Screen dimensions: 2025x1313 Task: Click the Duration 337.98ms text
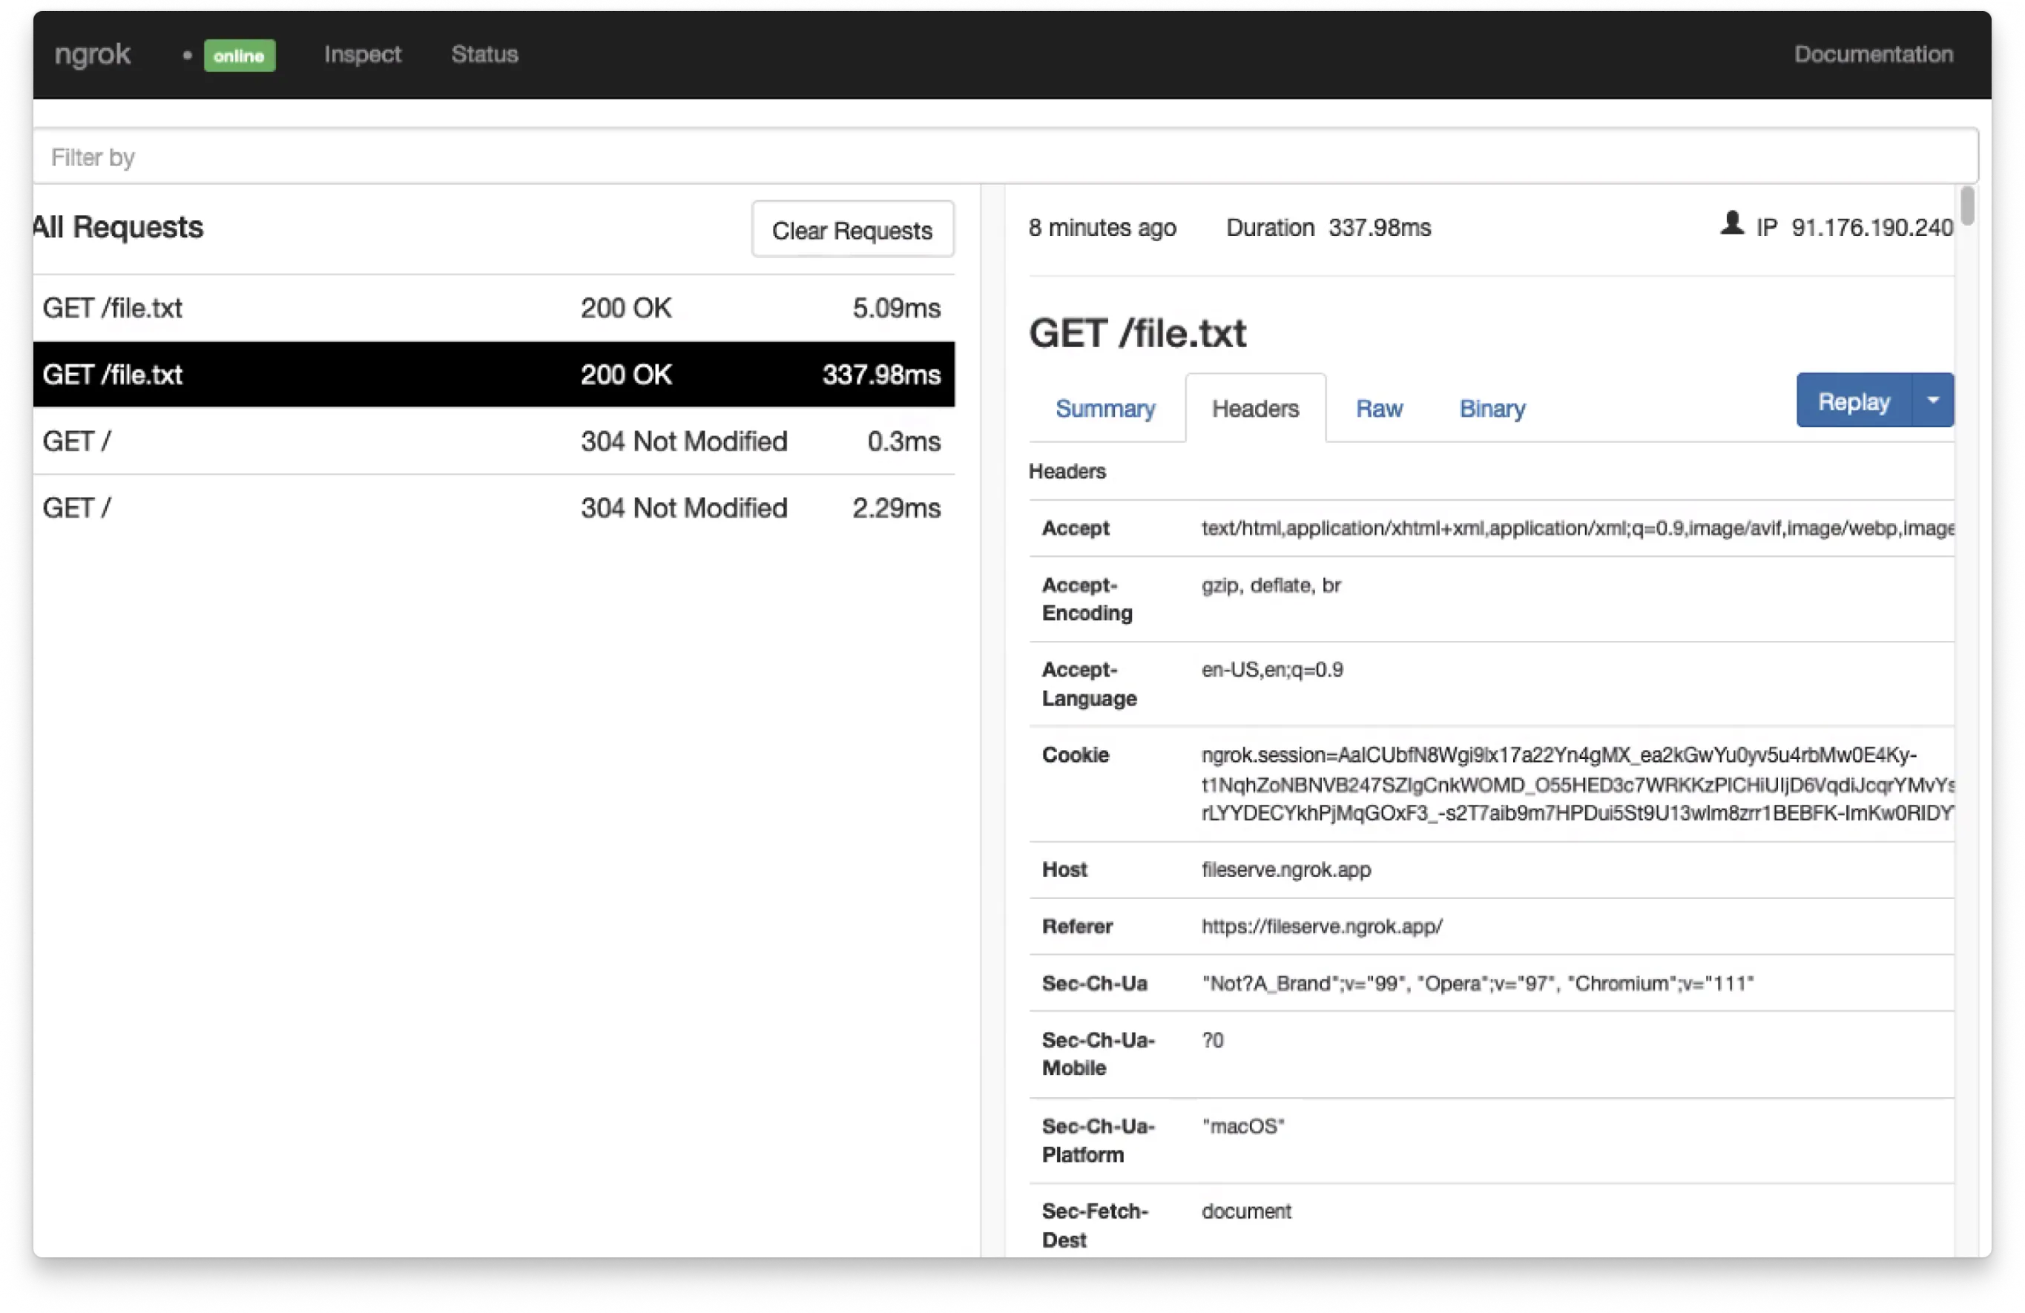coord(1328,228)
